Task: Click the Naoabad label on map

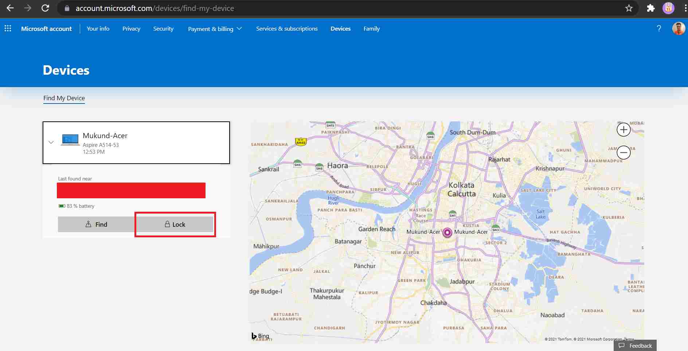Action: (x=552, y=315)
